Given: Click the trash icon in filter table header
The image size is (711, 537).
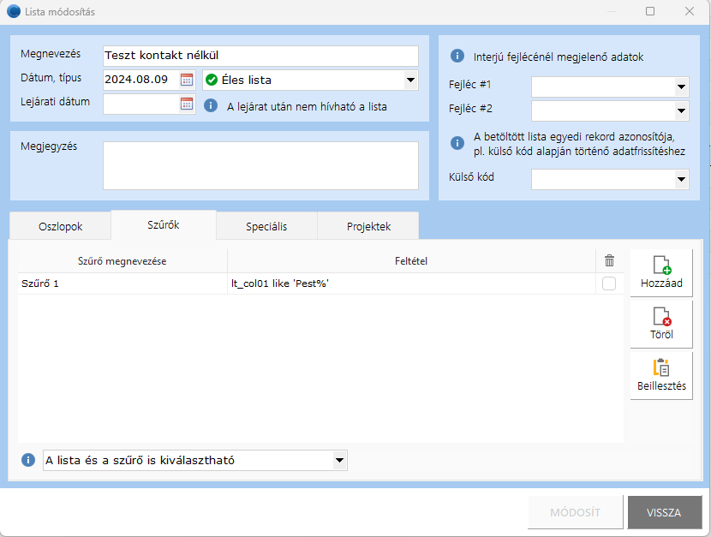Looking at the screenshot, I should click(609, 261).
